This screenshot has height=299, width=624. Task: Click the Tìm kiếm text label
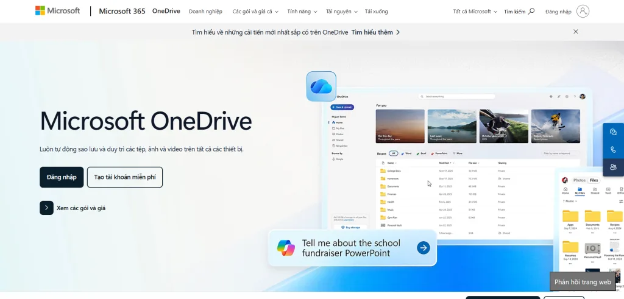coord(514,12)
